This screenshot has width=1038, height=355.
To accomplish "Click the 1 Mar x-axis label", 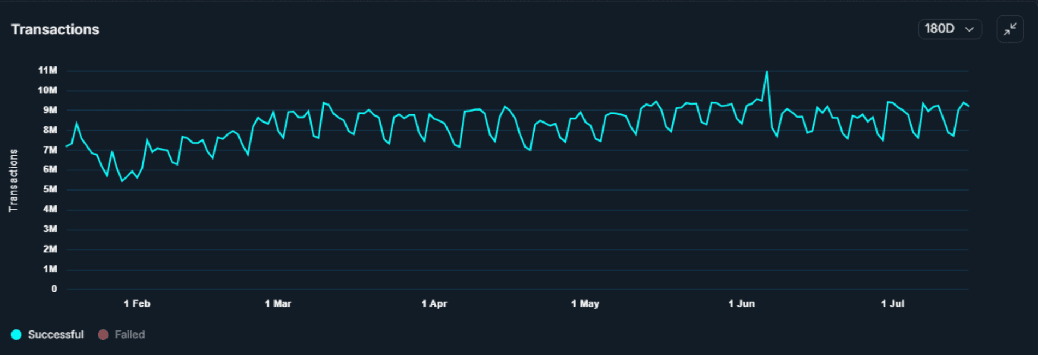I will tap(278, 304).
